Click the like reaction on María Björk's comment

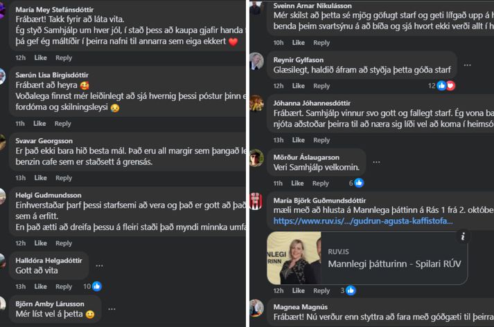351,291
